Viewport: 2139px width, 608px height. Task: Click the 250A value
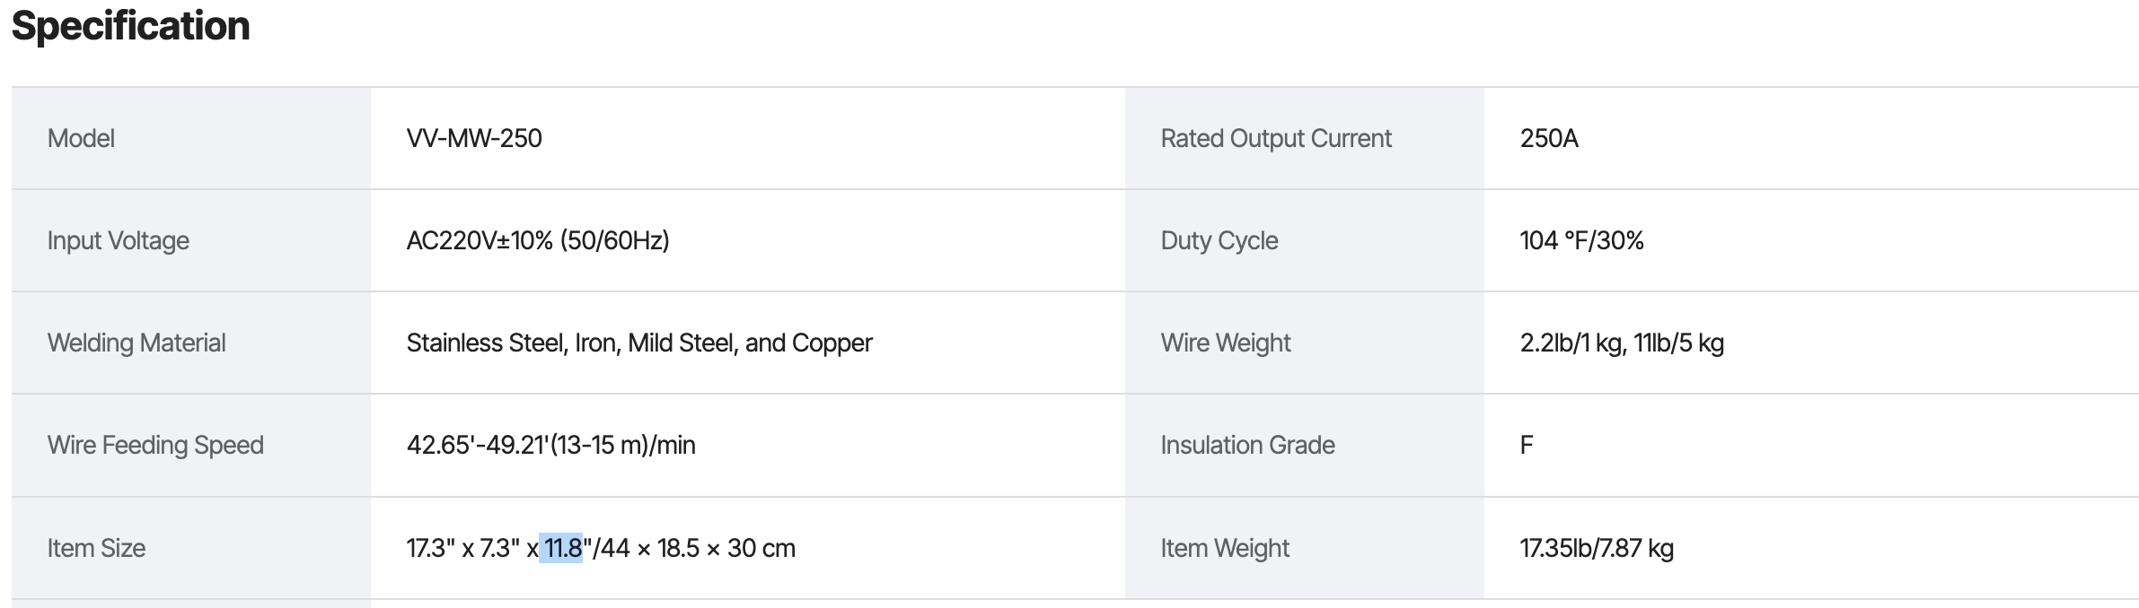pyautogui.click(x=1549, y=138)
